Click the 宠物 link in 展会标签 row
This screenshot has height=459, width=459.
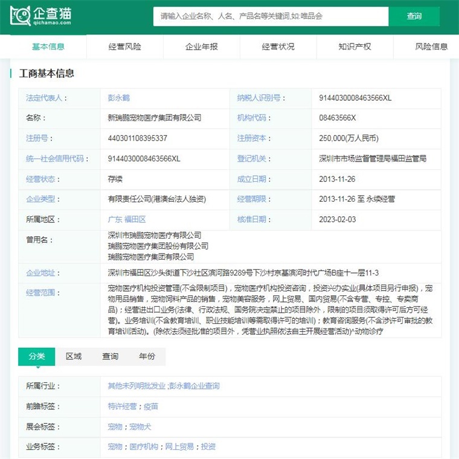pyautogui.click(x=115, y=427)
